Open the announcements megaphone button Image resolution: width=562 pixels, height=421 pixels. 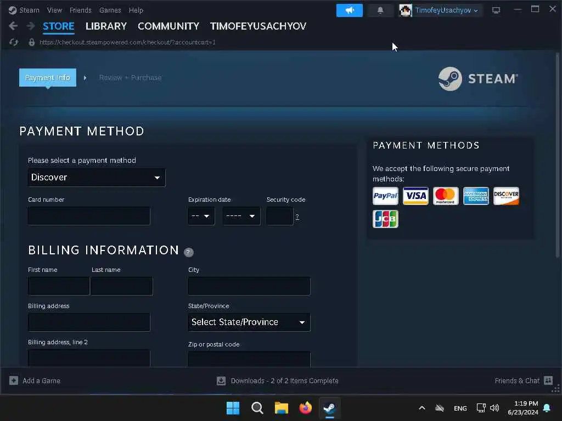[x=349, y=10]
